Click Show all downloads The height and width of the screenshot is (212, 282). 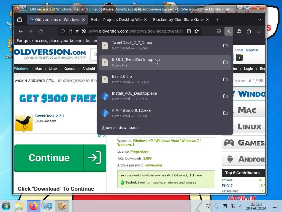(120, 128)
